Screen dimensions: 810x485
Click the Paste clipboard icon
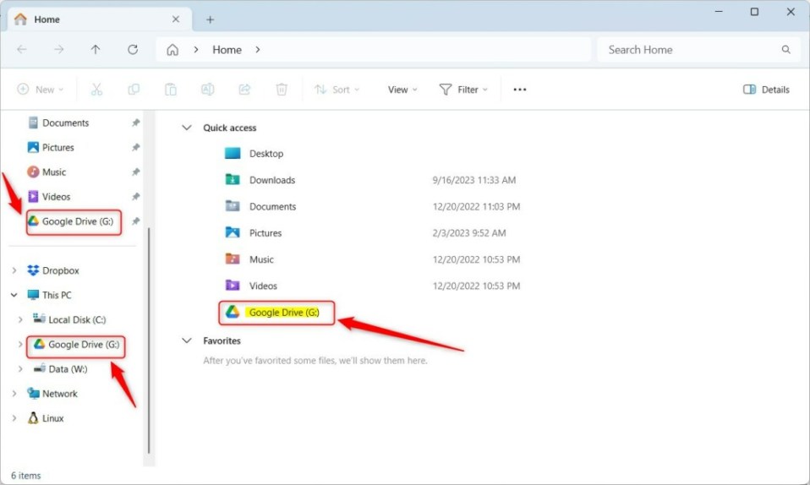171,90
